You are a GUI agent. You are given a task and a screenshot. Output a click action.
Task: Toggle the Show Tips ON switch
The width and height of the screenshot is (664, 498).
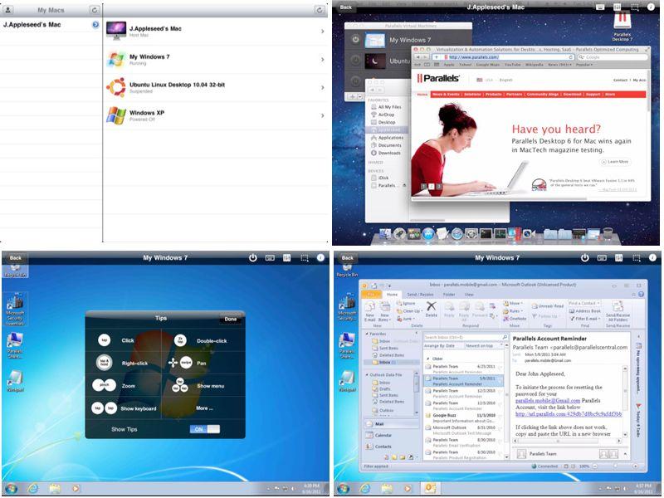coord(204,429)
